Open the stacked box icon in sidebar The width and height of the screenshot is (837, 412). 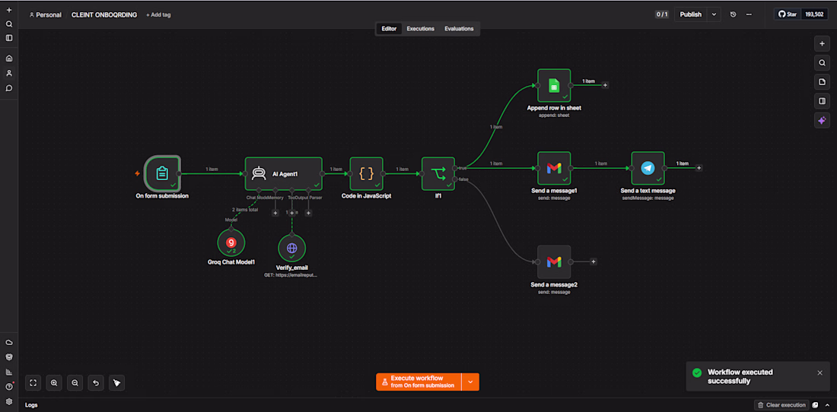[x=9, y=357]
